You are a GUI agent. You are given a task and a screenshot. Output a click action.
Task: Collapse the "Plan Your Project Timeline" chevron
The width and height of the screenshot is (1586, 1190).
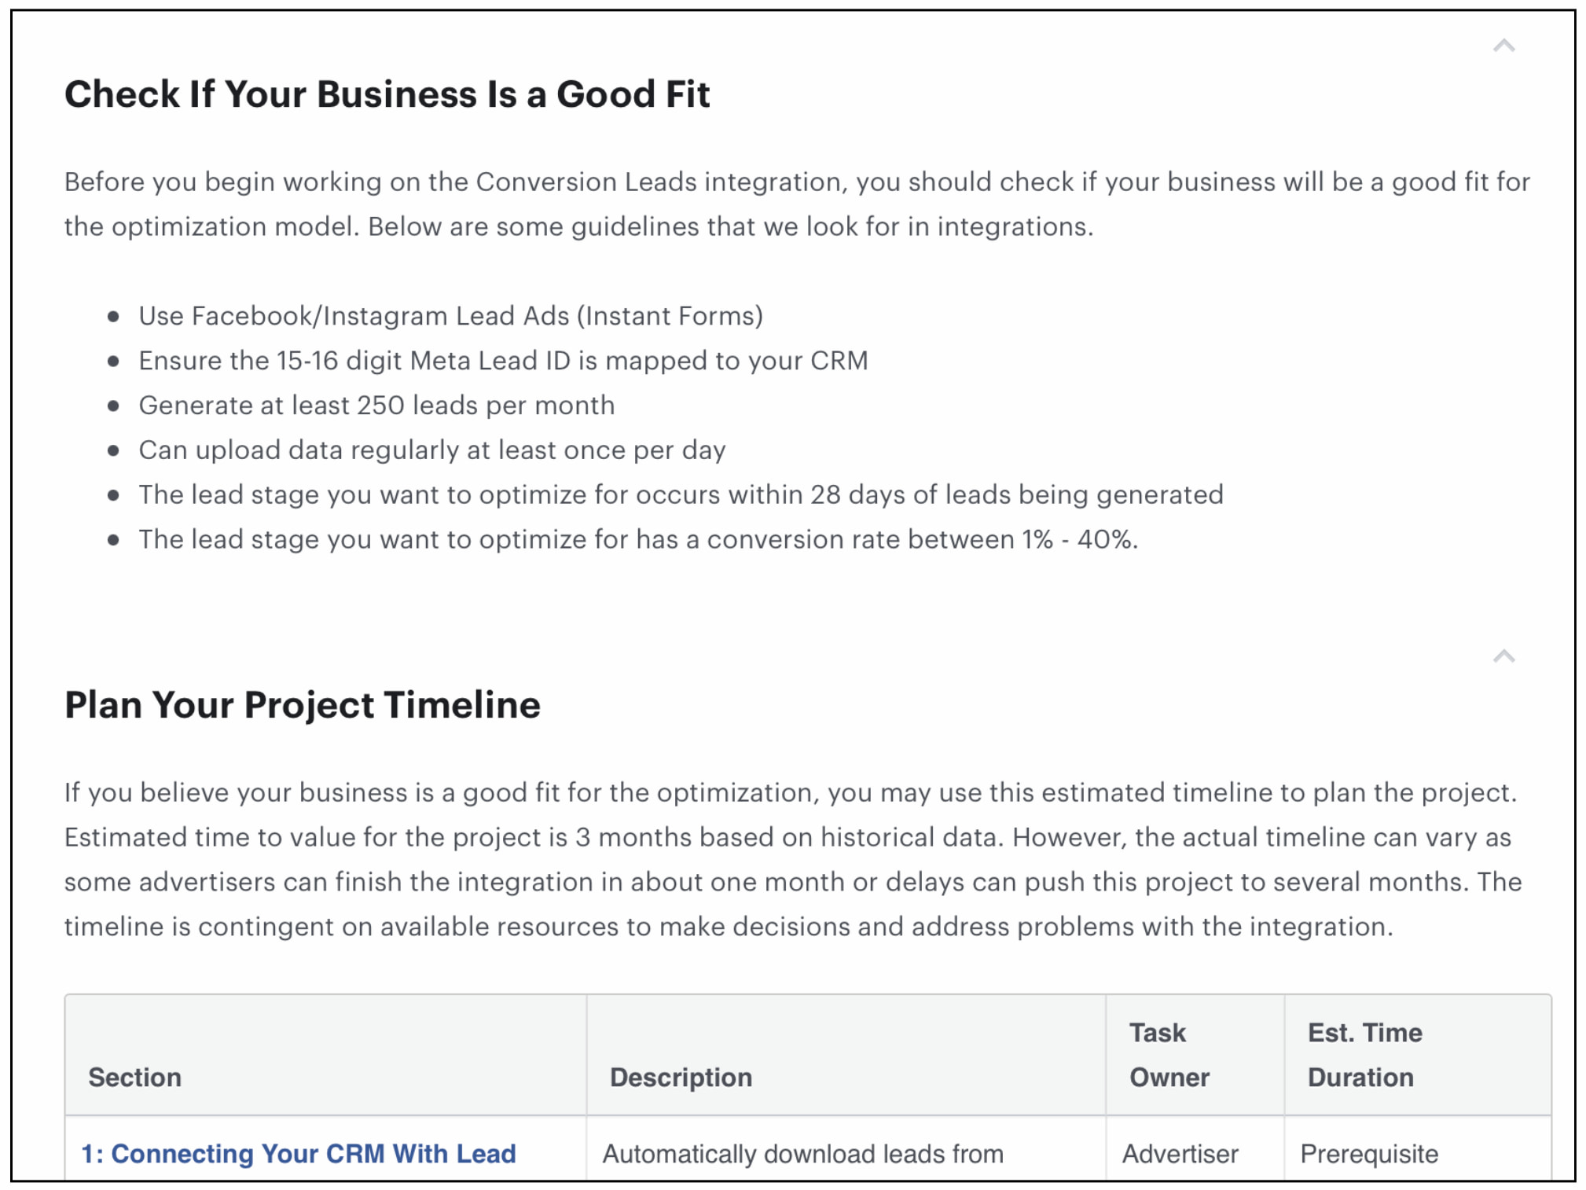pyautogui.click(x=1503, y=656)
